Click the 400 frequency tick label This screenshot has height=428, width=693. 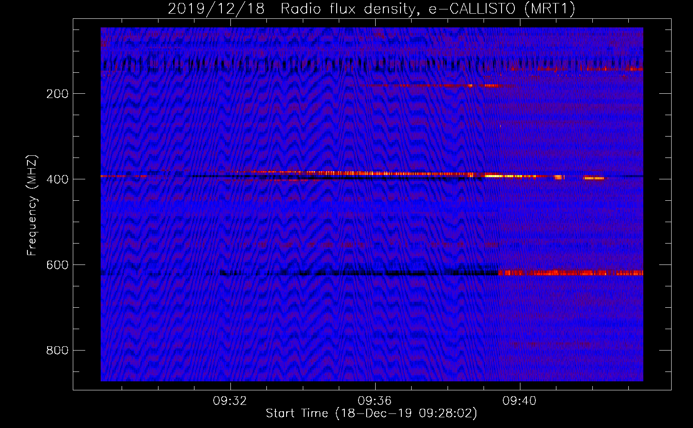point(57,179)
